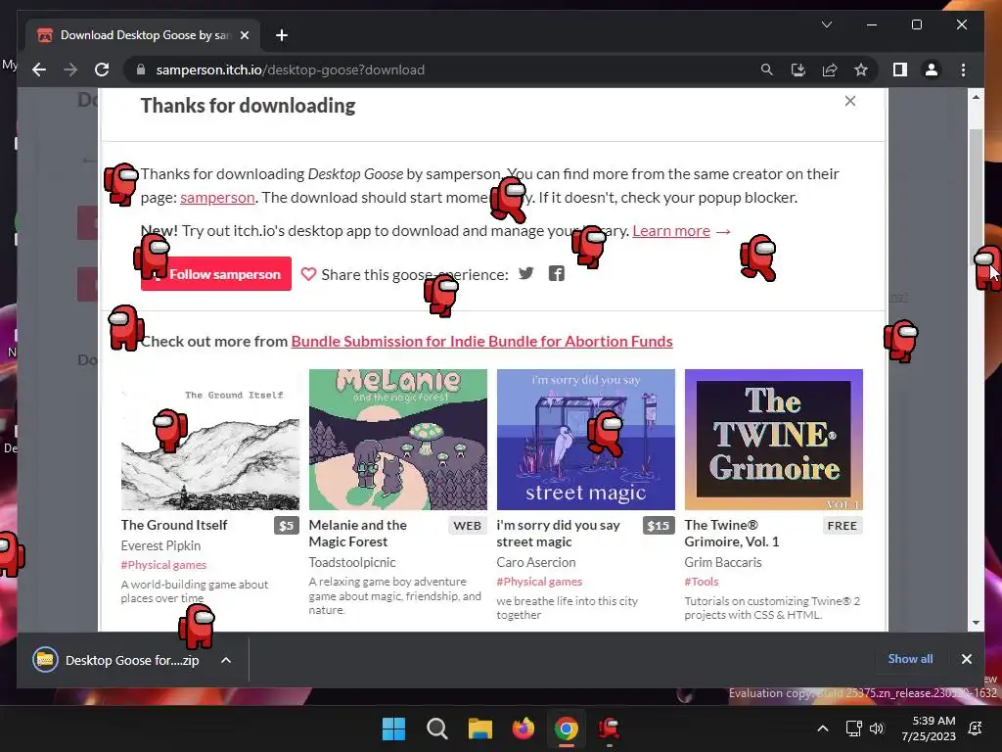Open Grim Baccaris author page
Image resolution: width=1002 pixels, height=752 pixels.
pos(723,562)
